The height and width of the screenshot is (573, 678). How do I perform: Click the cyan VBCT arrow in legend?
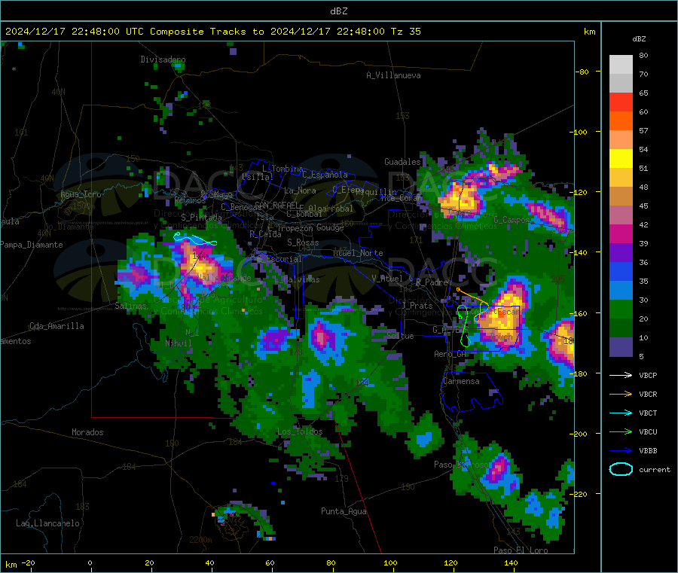(x=621, y=413)
